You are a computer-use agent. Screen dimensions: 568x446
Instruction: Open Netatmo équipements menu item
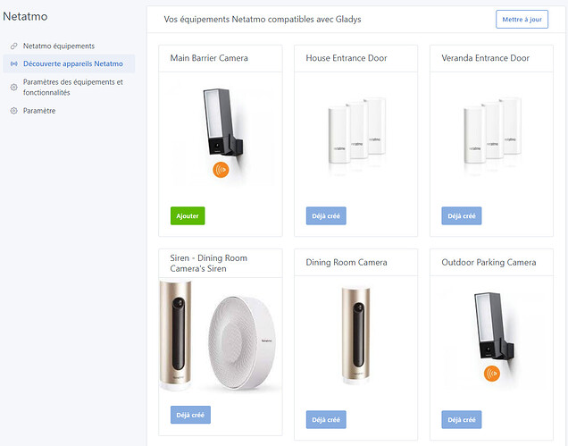[59, 46]
